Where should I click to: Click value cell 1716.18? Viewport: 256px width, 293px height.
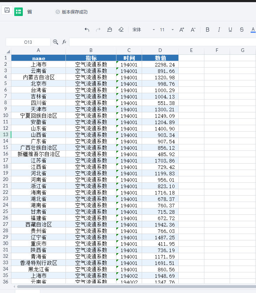(160, 192)
